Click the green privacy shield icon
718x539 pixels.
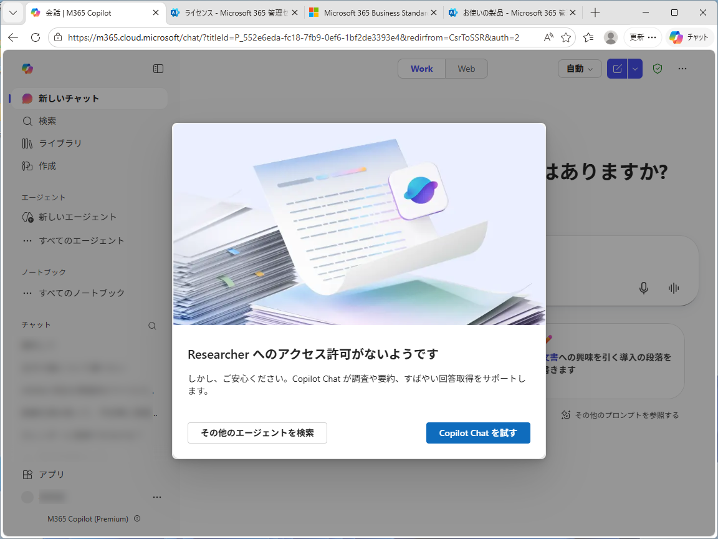(657, 69)
